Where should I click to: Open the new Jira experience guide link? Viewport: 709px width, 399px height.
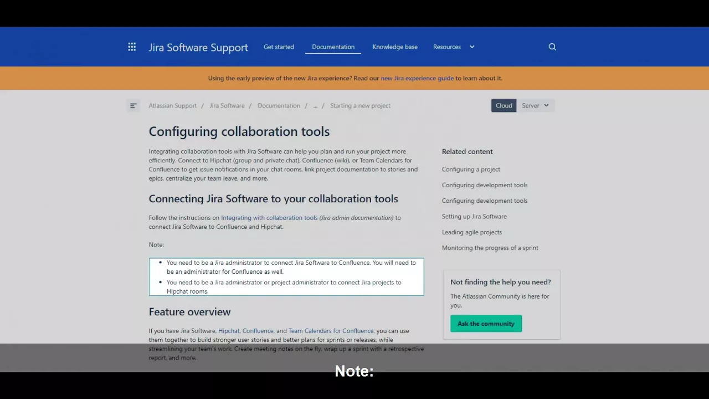coord(417,78)
